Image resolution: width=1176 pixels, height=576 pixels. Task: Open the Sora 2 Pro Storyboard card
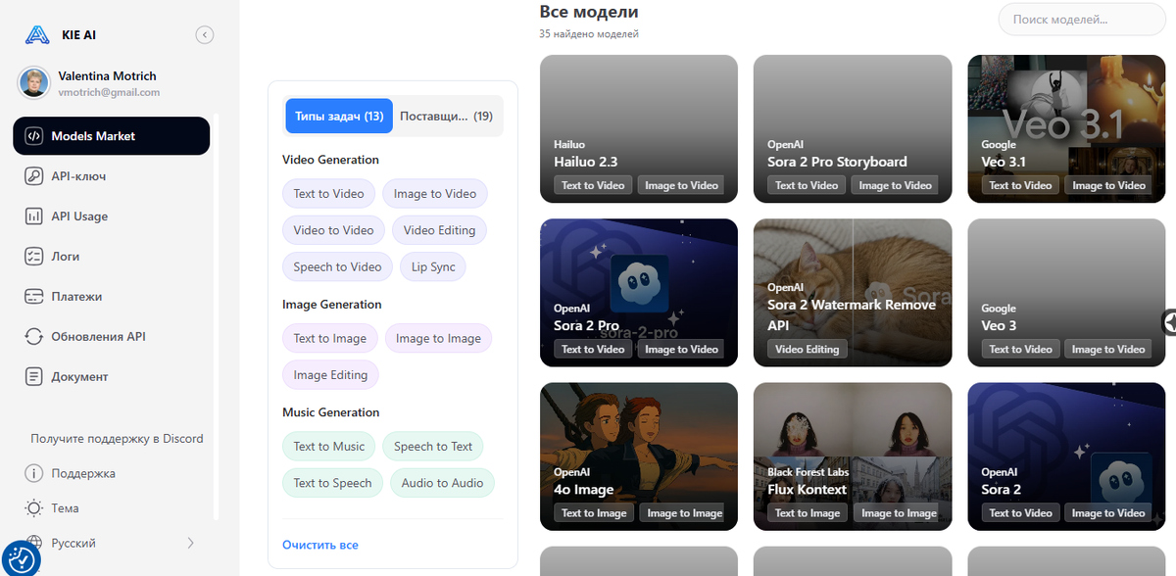pyautogui.click(x=853, y=128)
